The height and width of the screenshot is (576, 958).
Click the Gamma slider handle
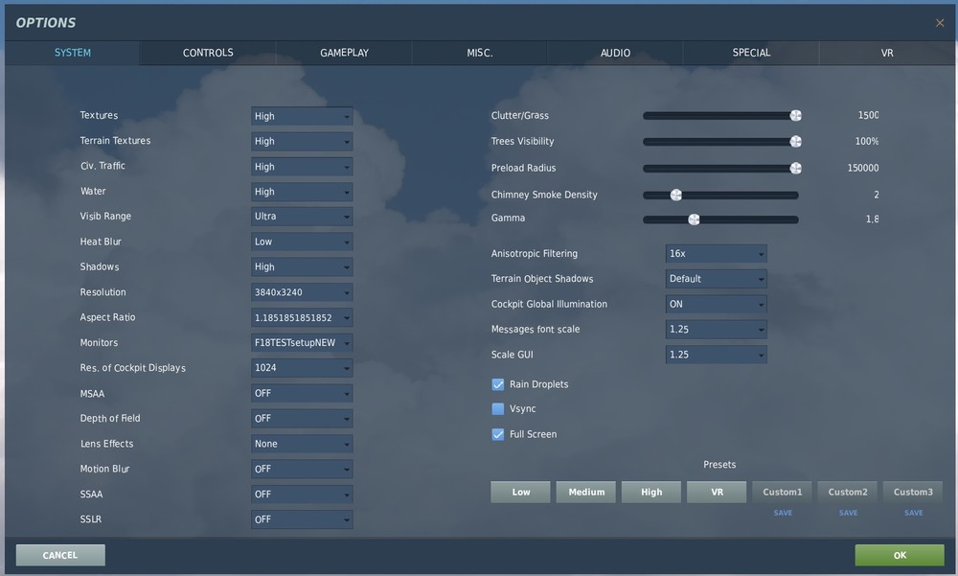694,219
